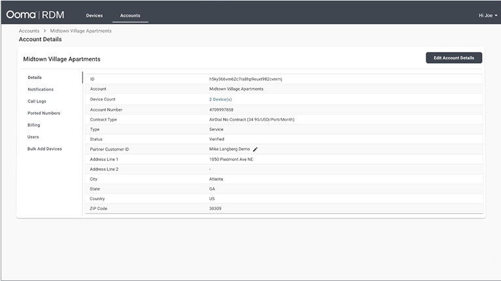The width and height of the screenshot is (501, 281).
Task: Click the Ooma RDM logo
Action: (35, 14)
